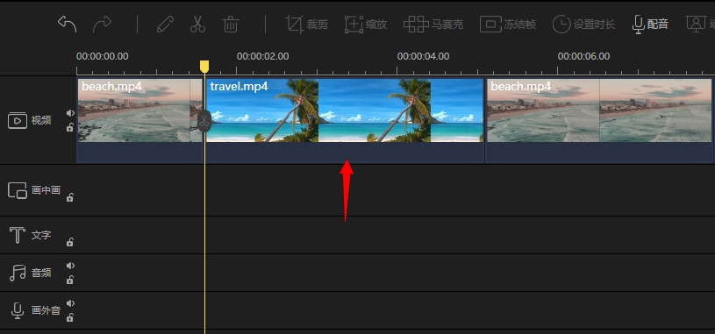Toggle the 画外音 track lock
Screen dimensions: 715x334
pos(70,317)
